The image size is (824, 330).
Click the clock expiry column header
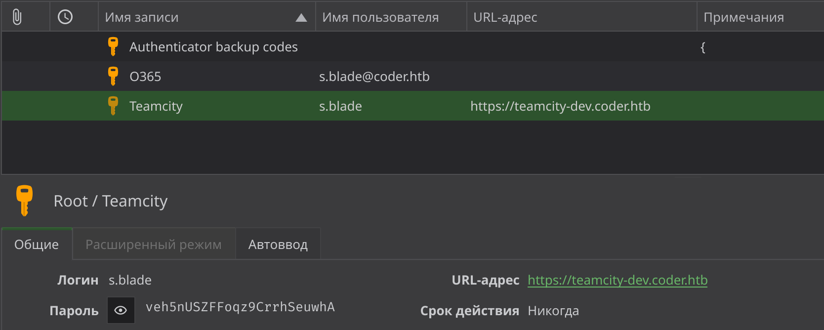(x=65, y=17)
